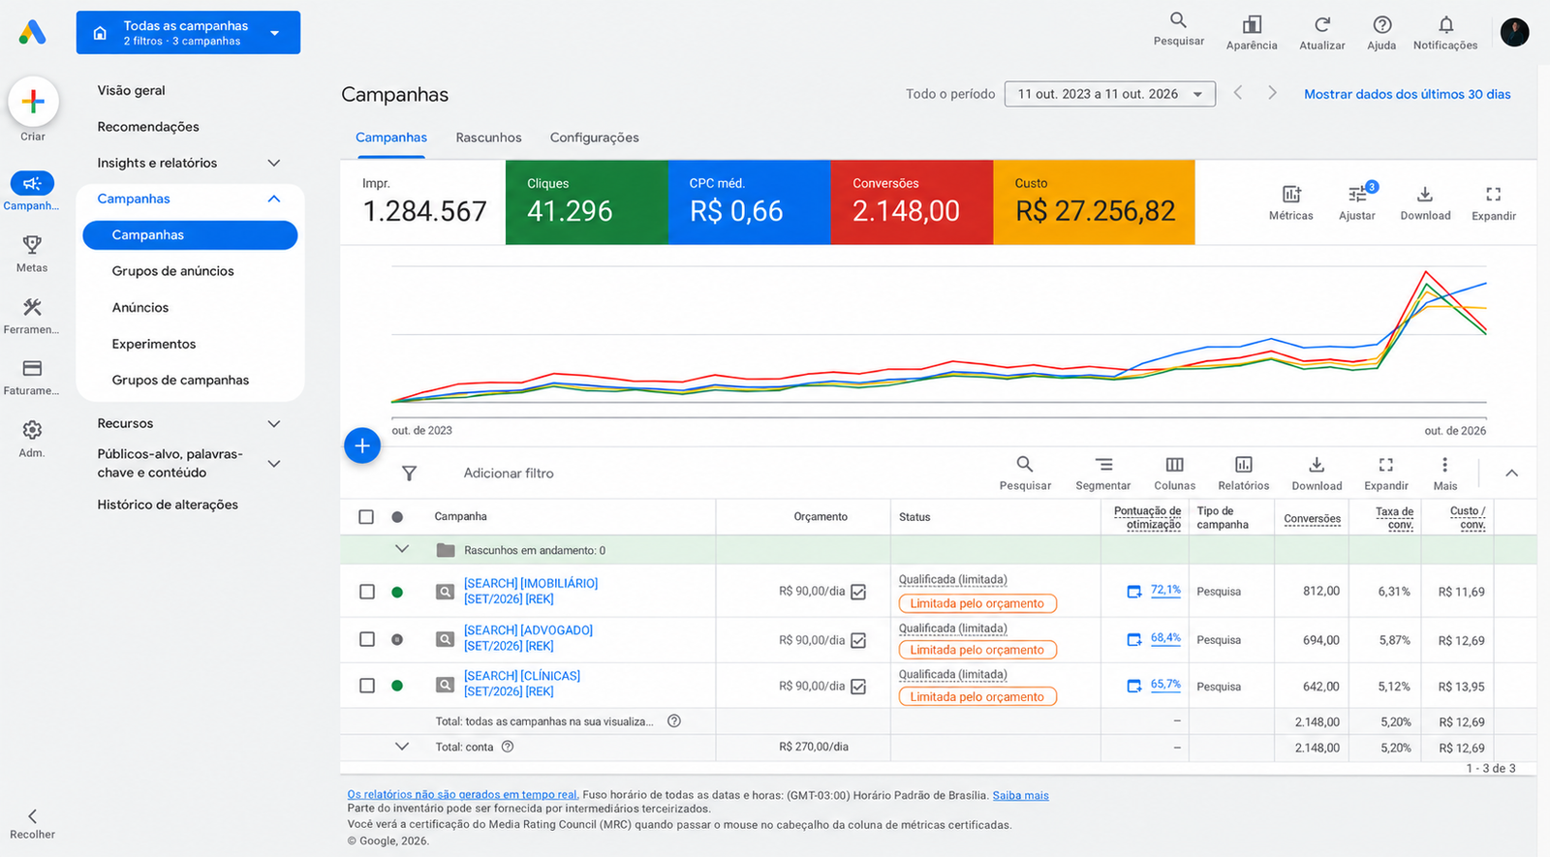Screen dimensions: 1550x857
Task: Tick checkbox for IMOBILIÁRIO campaign
Action: [x=367, y=592]
